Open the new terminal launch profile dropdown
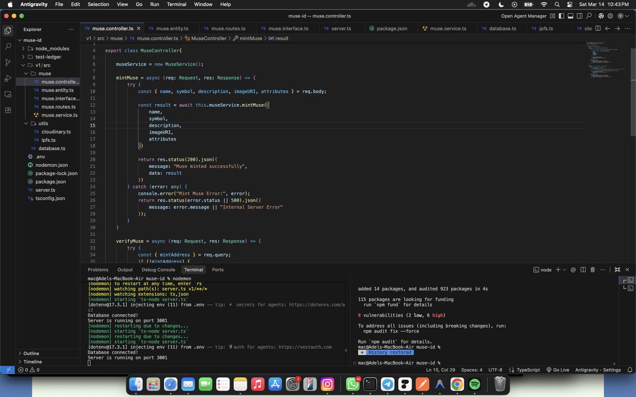This screenshot has width=636, height=397. pyautogui.click(x=564, y=270)
